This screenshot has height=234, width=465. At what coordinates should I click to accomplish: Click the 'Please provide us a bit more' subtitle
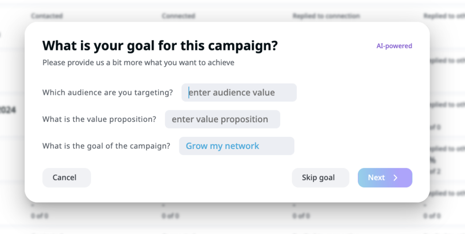[x=139, y=63]
